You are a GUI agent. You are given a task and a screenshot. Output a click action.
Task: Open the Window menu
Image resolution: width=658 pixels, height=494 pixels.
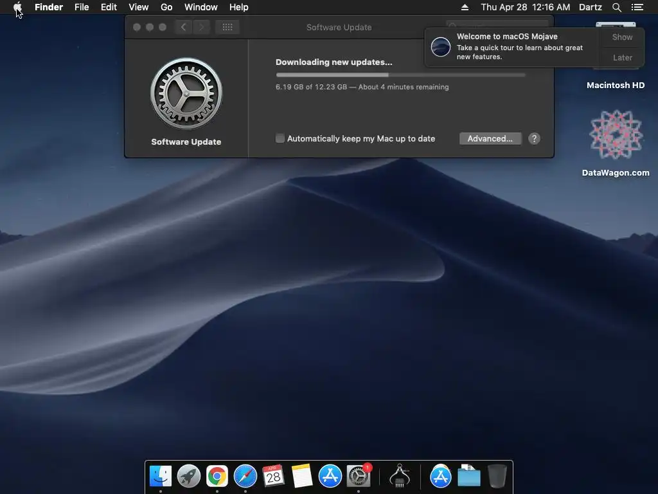pos(201,7)
